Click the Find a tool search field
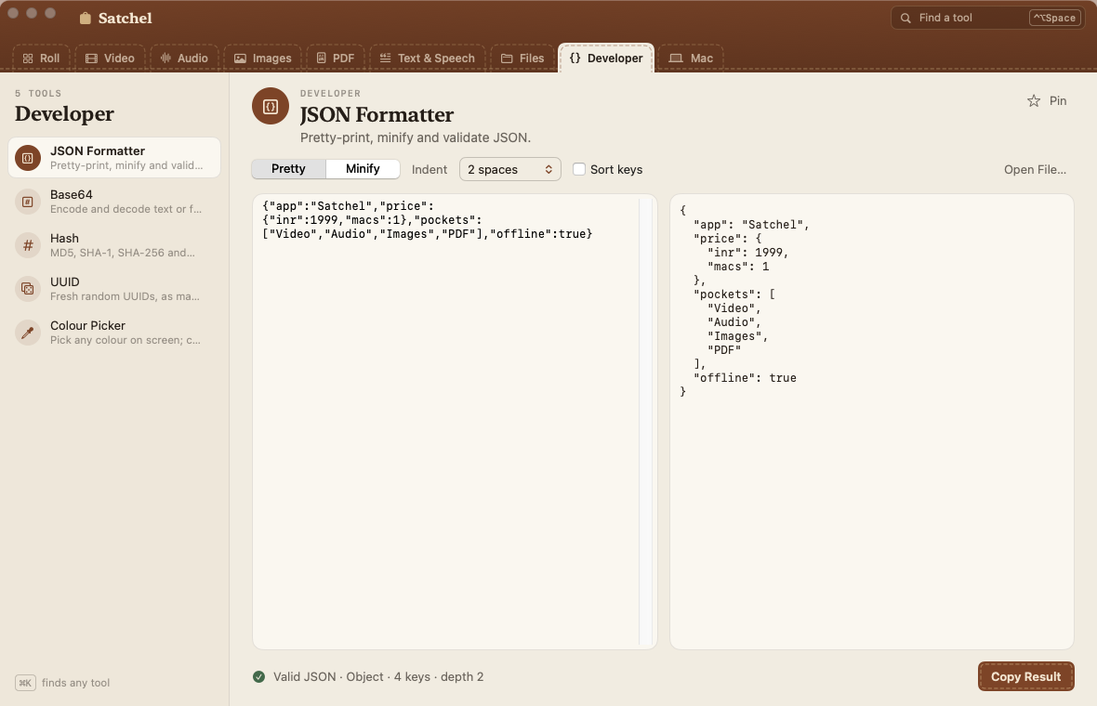This screenshot has width=1097, height=706. [987, 19]
